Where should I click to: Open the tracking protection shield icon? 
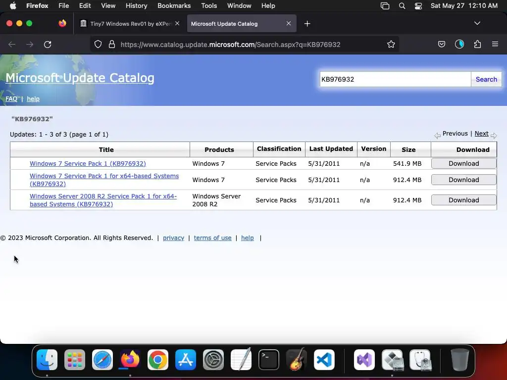pyautogui.click(x=98, y=45)
